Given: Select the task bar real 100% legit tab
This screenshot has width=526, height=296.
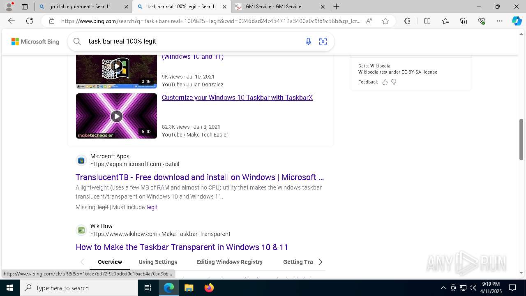Looking at the screenshot, I should click(181, 7).
